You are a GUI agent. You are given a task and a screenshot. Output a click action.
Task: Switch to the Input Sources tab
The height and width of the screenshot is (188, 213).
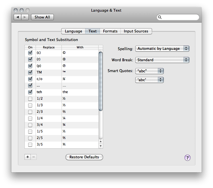point(136,31)
